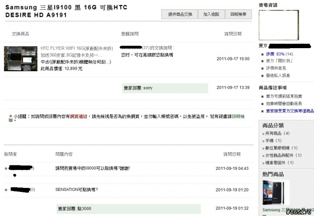
Task: Click 發送私人訊息 link
Action: click(x=278, y=76)
